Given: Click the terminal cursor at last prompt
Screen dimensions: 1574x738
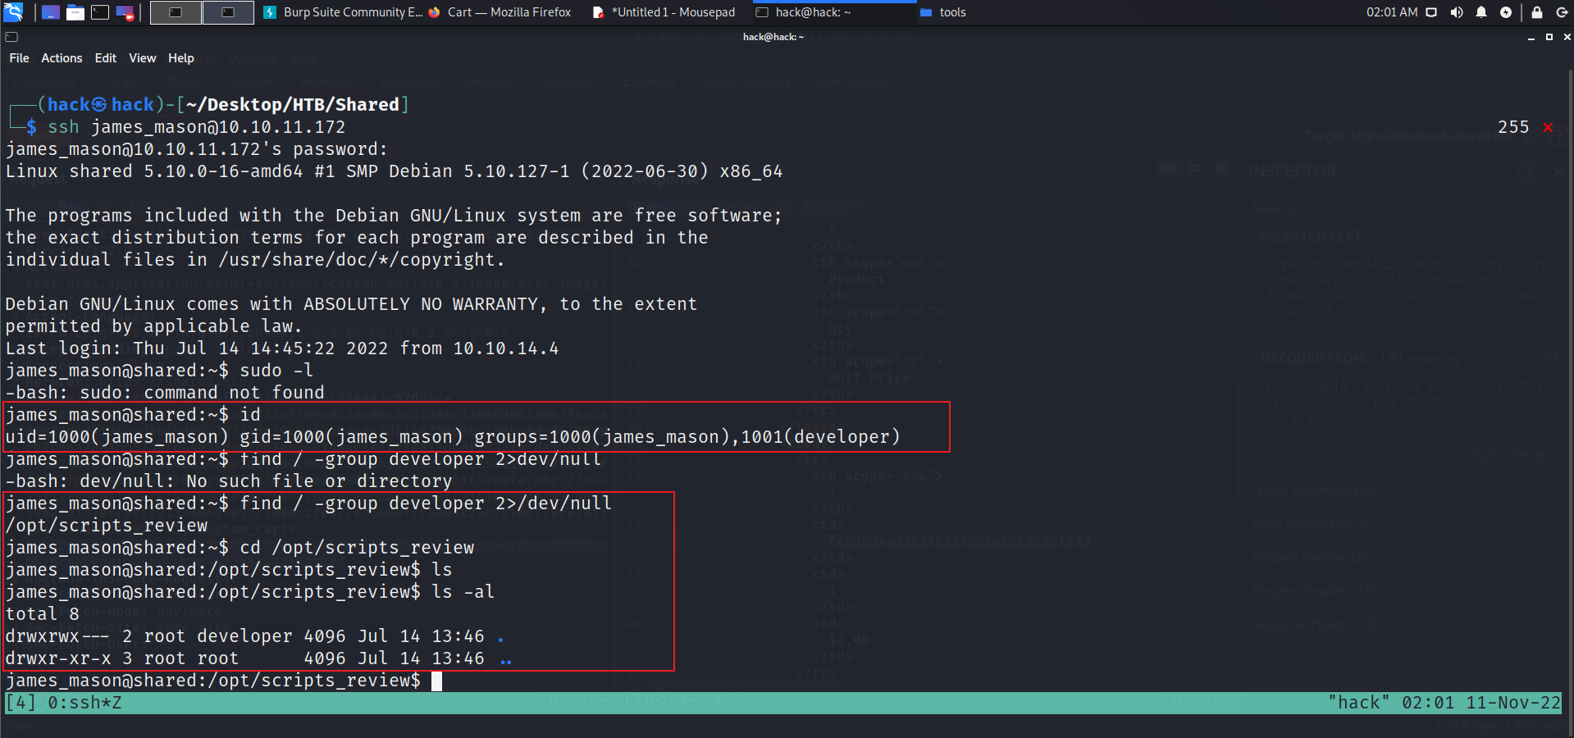Looking at the screenshot, I should click(x=437, y=681).
